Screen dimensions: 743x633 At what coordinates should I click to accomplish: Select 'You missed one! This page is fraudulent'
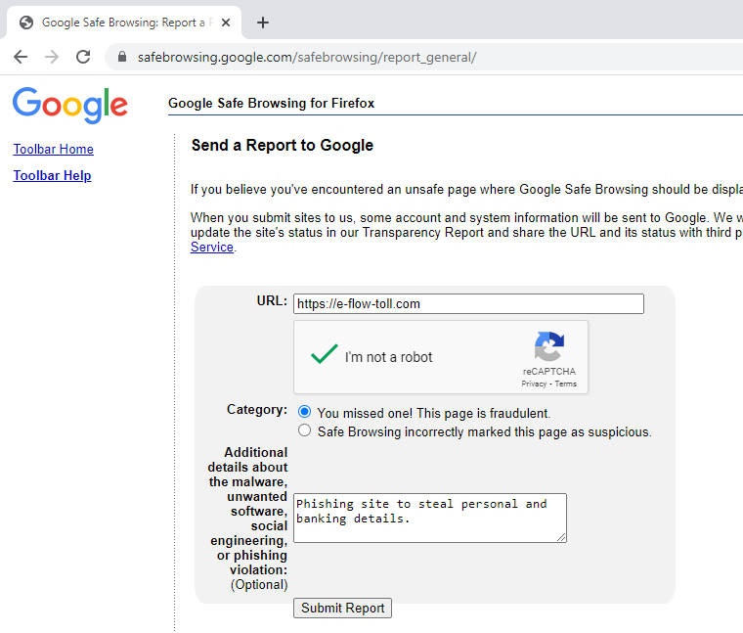tap(305, 412)
